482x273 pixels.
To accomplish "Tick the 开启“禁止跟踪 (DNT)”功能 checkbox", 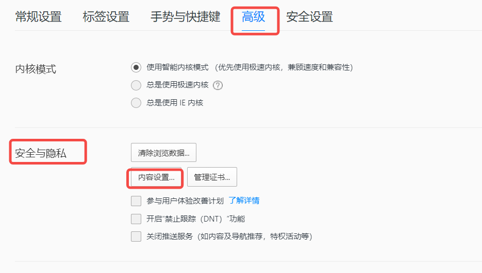I will [136, 219].
